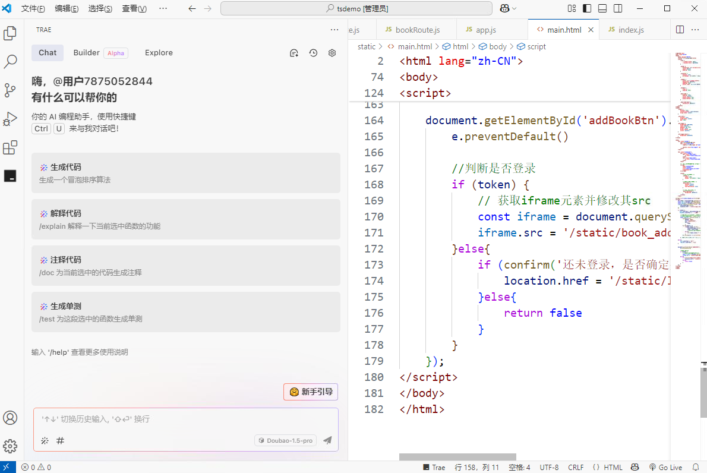The height and width of the screenshot is (473, 707).
Task: Click the errors and warnings counter
Action: coord(36,467)
